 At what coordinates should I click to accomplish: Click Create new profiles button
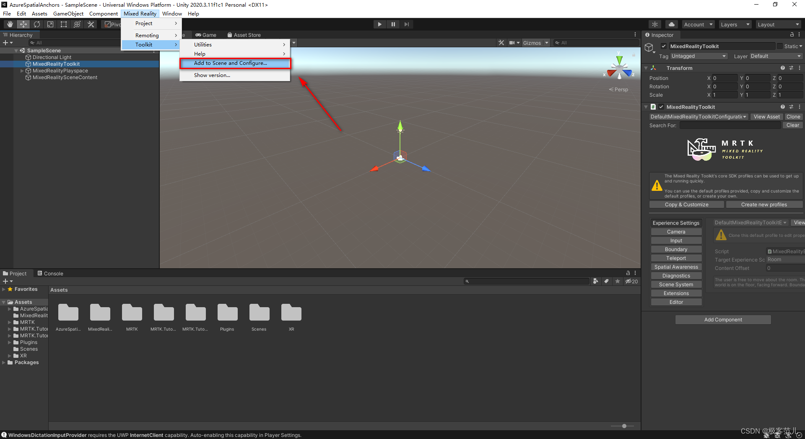click(x=764, y=205)
